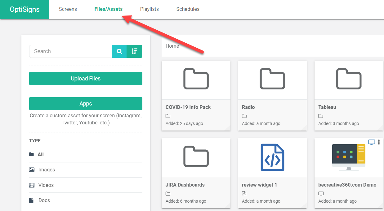
Task: Click the Home breadcrumb link
Action: pyautogui.click(x=172, y=46)
